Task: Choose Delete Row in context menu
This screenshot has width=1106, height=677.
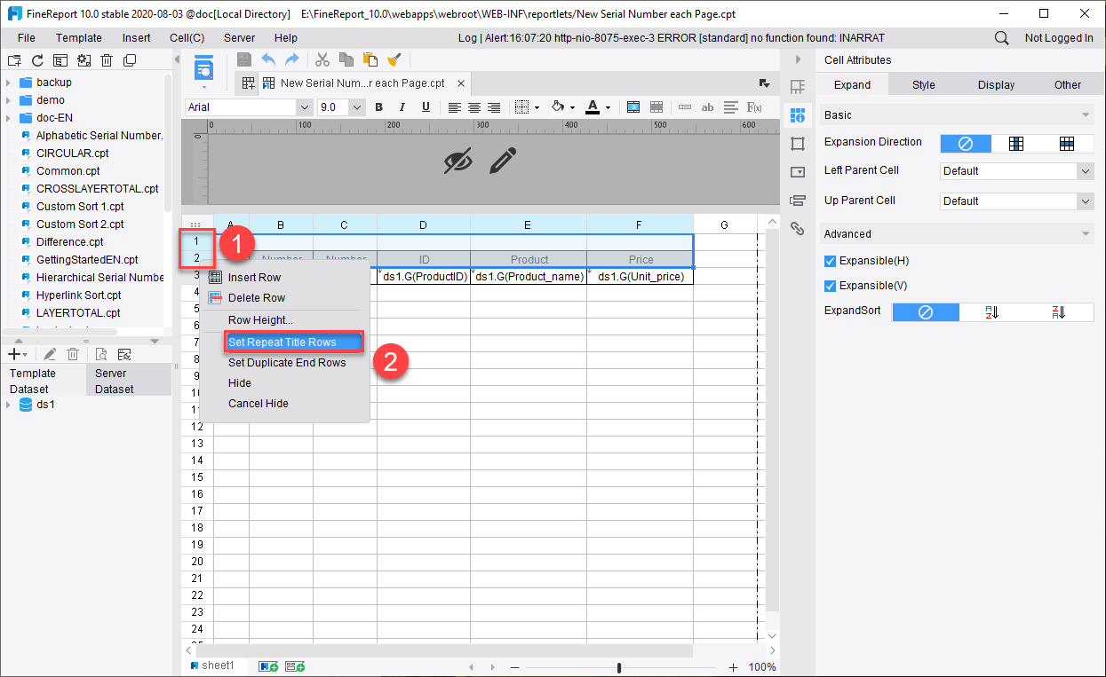Action: click(x=257, y=298)
